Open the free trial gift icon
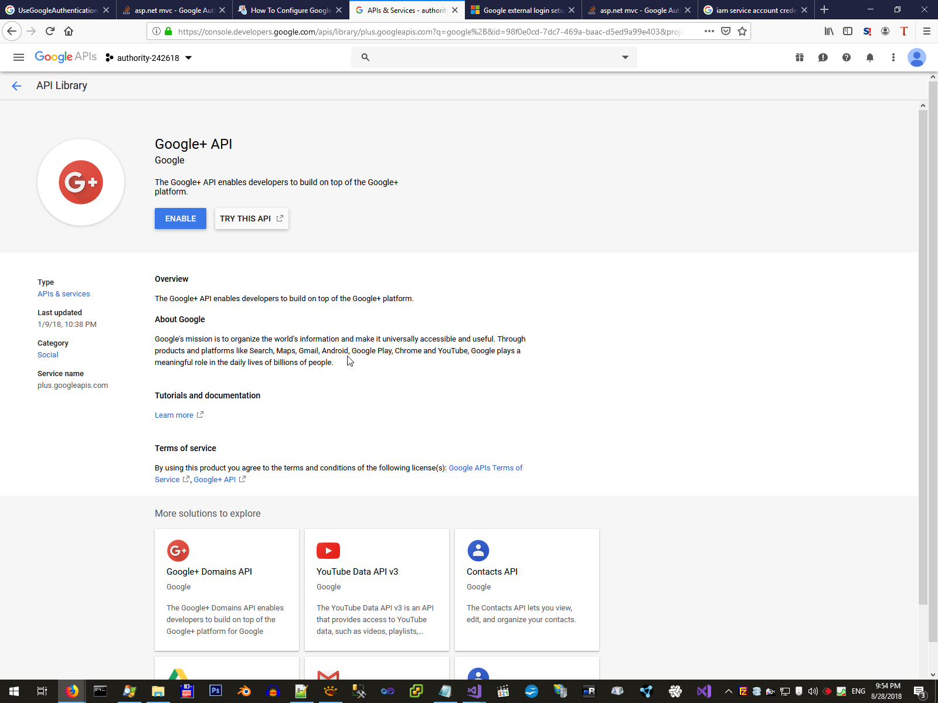938x703 pixels. 800,57
